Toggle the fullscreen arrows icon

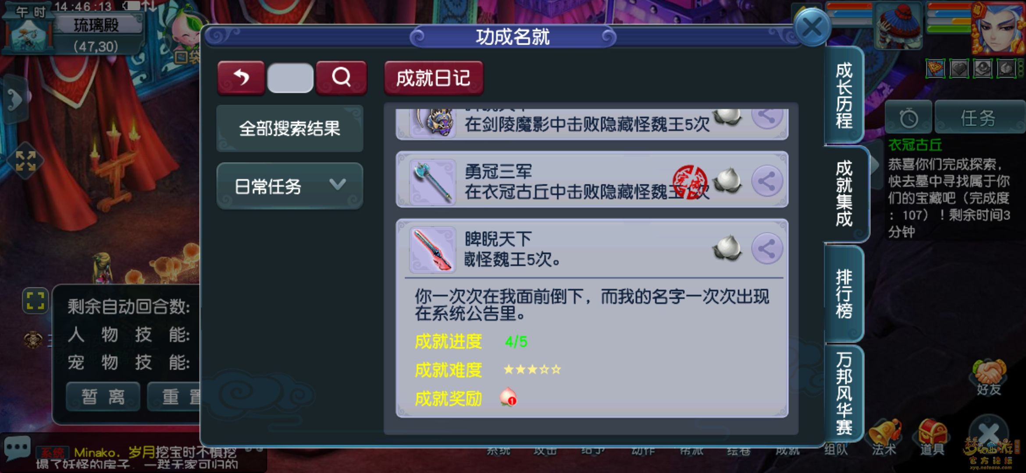click(25, 161)
